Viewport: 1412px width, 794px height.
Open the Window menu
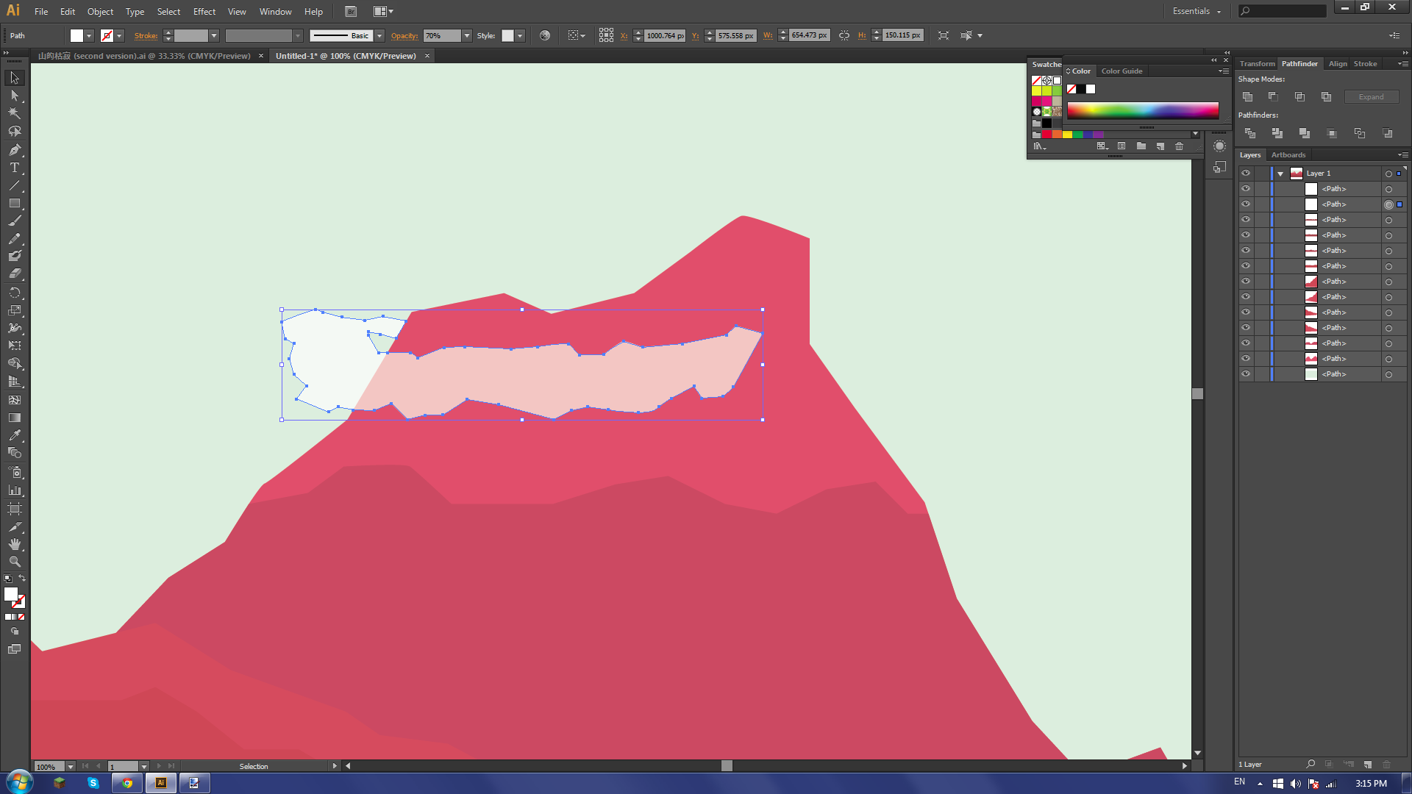[x=275, y=12]
